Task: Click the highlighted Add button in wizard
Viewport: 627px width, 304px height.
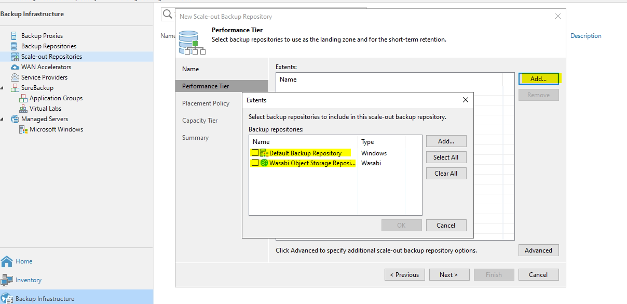Action: [539, 79]
